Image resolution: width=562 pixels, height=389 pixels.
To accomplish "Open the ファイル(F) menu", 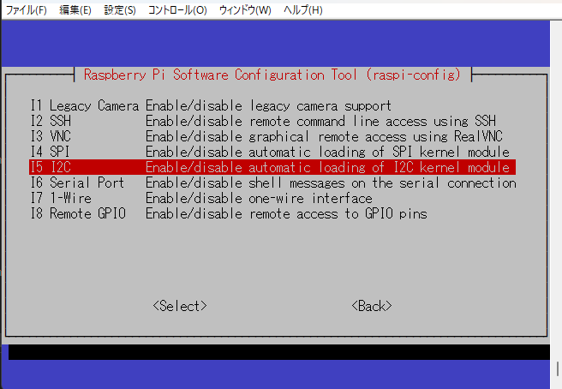I will coord(26,10).
